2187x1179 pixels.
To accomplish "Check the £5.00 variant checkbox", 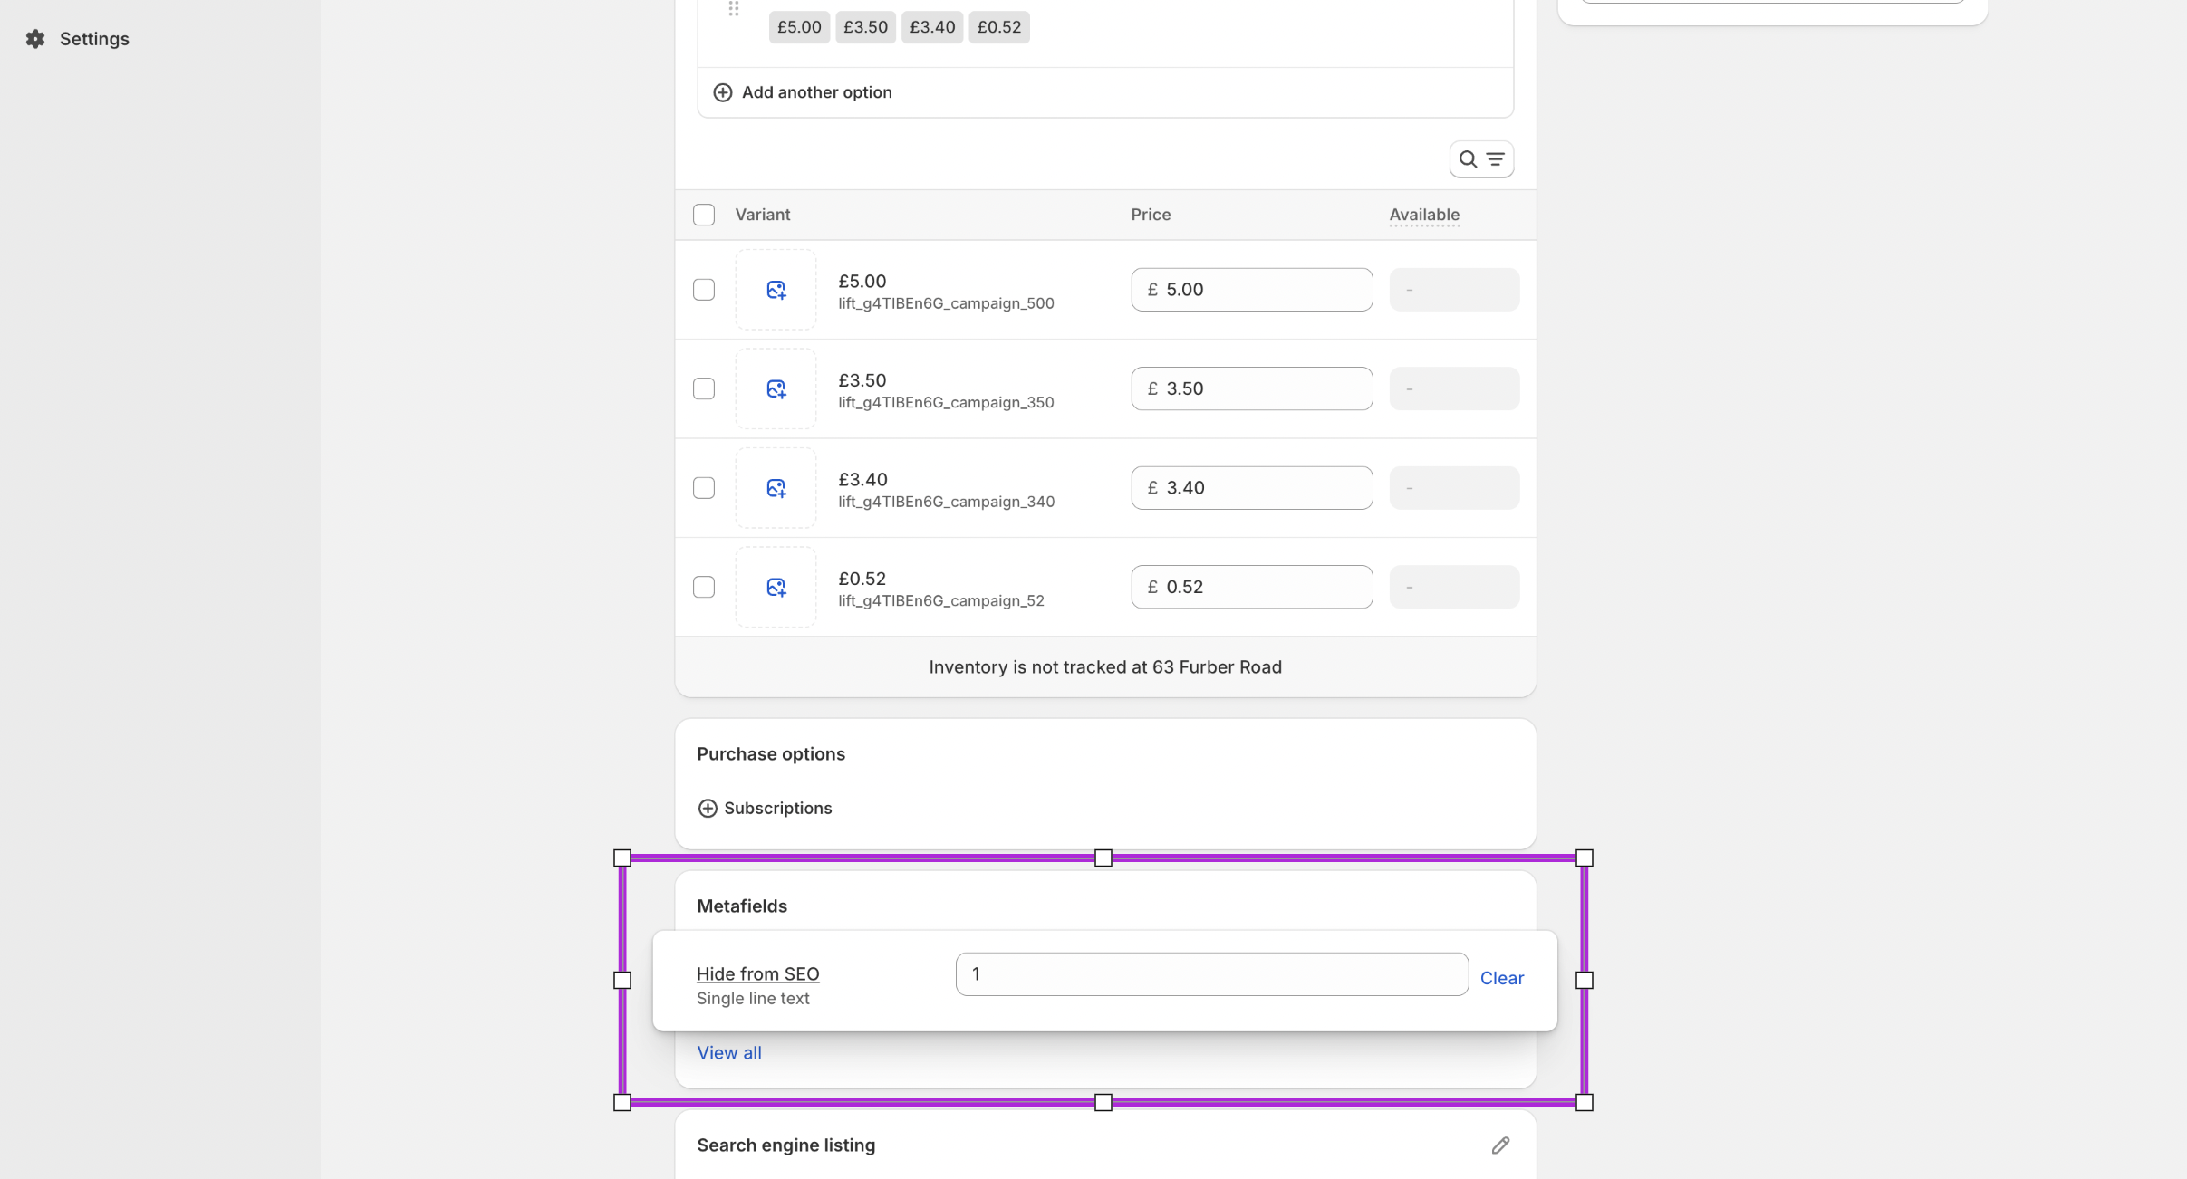I will [704, 290].
